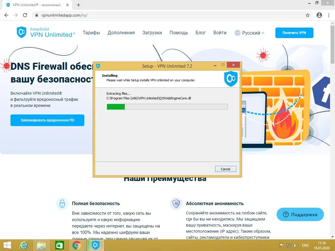This screenshot has width=335, height=251.
Task: Open Internet Explorer from the taskbar
Action: point(24,245)
